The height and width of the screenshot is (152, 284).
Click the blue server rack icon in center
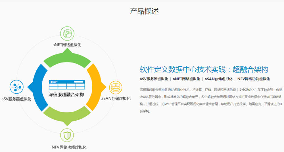(x=66, y=84)
